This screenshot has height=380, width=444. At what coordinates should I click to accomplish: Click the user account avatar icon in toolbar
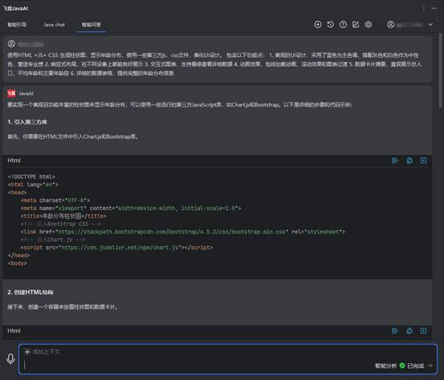pyautogui.click(x=390, y=25)
